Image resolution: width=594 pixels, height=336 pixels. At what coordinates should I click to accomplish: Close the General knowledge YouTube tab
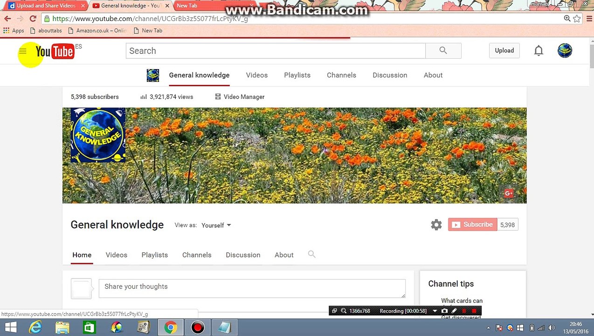[167, 6]
